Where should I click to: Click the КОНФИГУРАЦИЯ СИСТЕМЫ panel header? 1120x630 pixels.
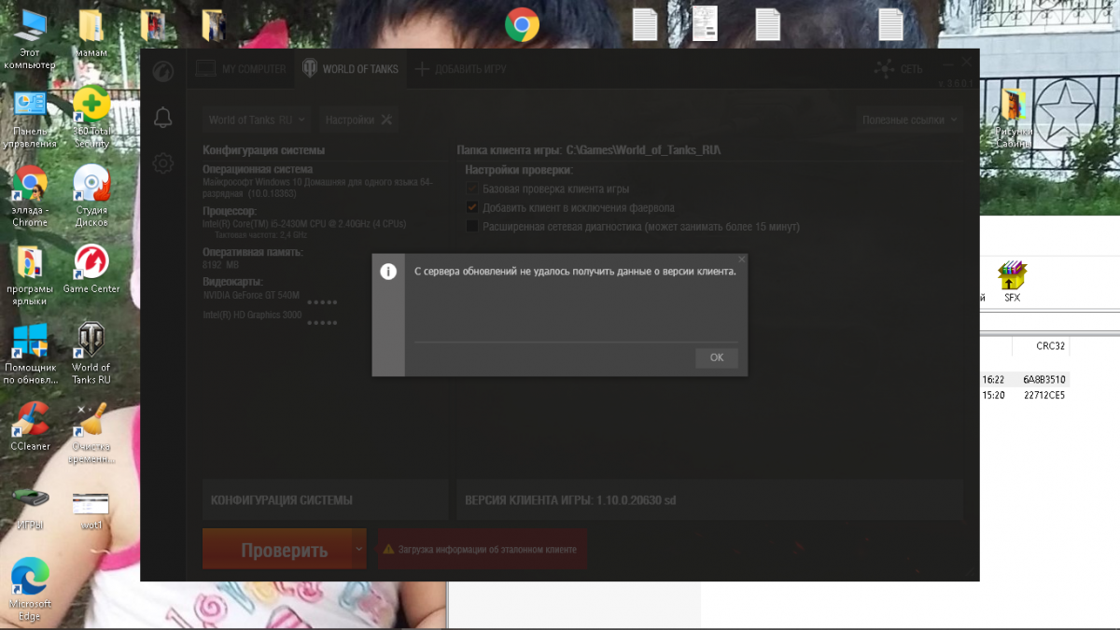click(x=327, y=500)
